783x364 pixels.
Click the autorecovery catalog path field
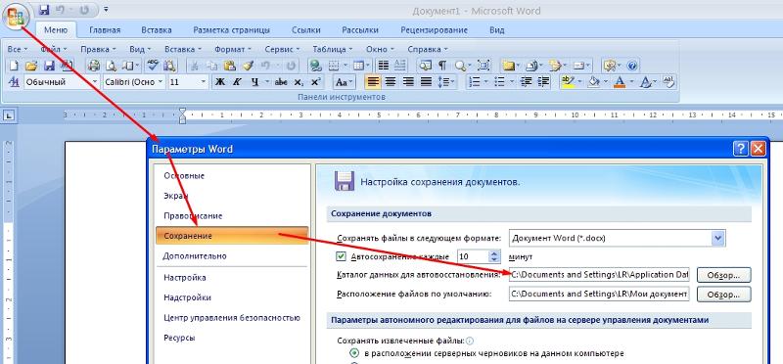click(x=599, y=275)
